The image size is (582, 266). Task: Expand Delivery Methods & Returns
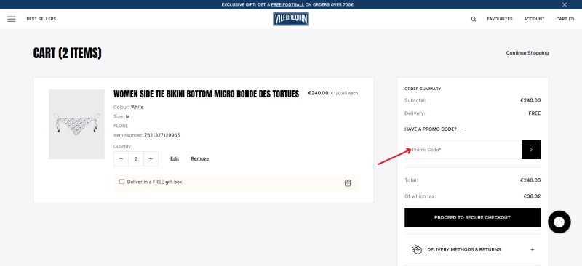[x=472, y=250]
